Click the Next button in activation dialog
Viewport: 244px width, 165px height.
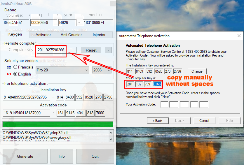pos(179,121)
